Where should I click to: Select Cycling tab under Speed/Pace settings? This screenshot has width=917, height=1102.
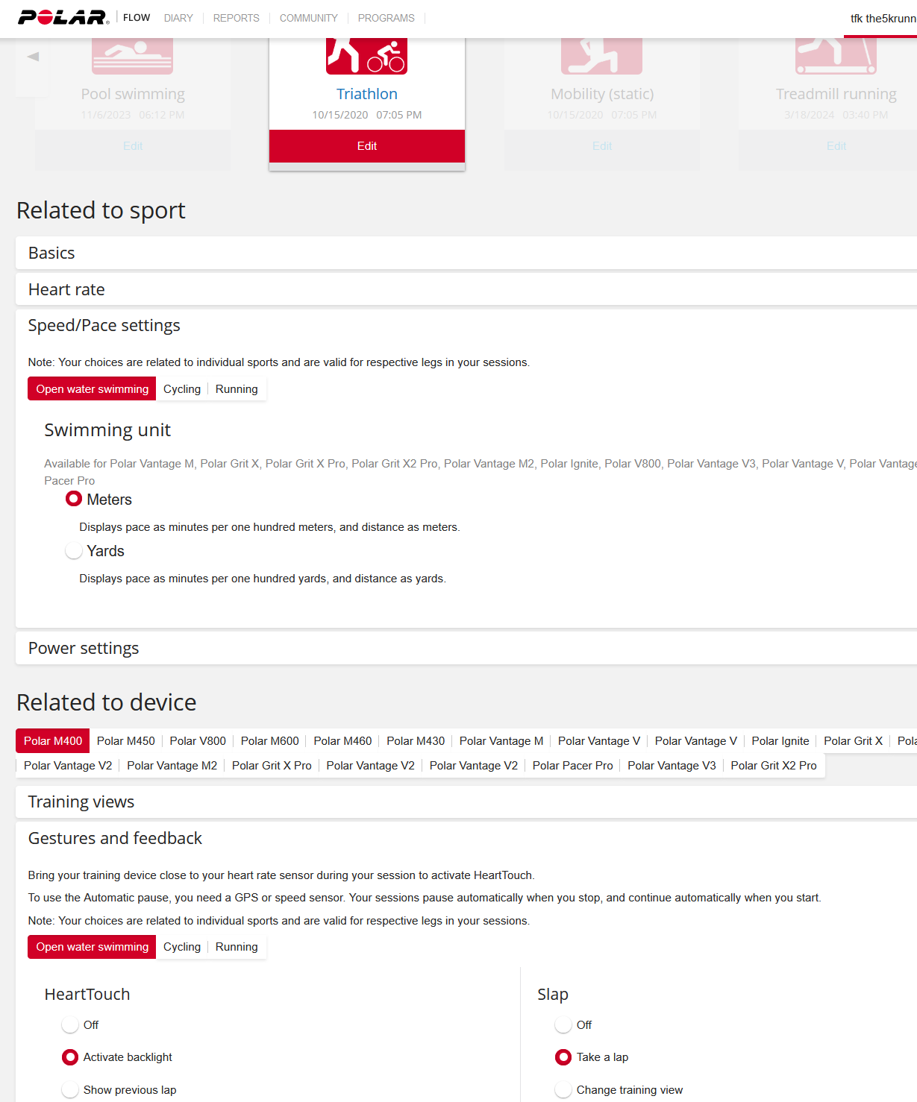pyautogui.click(x=182, y=389)
